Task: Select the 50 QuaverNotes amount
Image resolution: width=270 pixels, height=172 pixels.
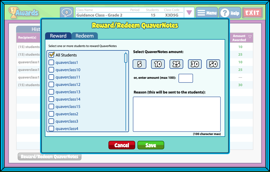Action: click(x=213, y=64)
